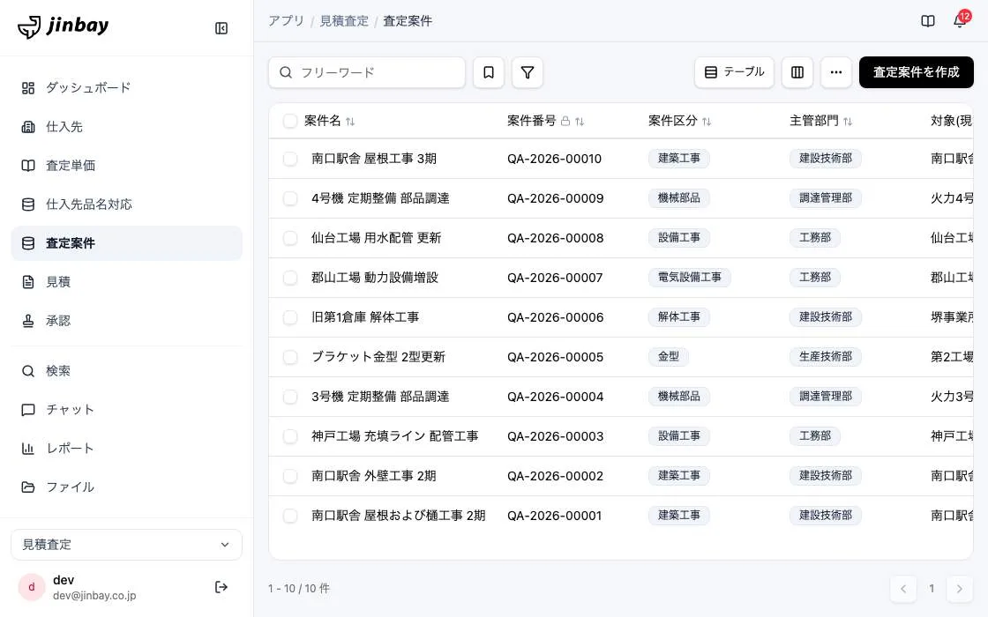Click the 解体工事 tag
The height and width of the screenshot is (617, 988).
[x=678, y=316]
